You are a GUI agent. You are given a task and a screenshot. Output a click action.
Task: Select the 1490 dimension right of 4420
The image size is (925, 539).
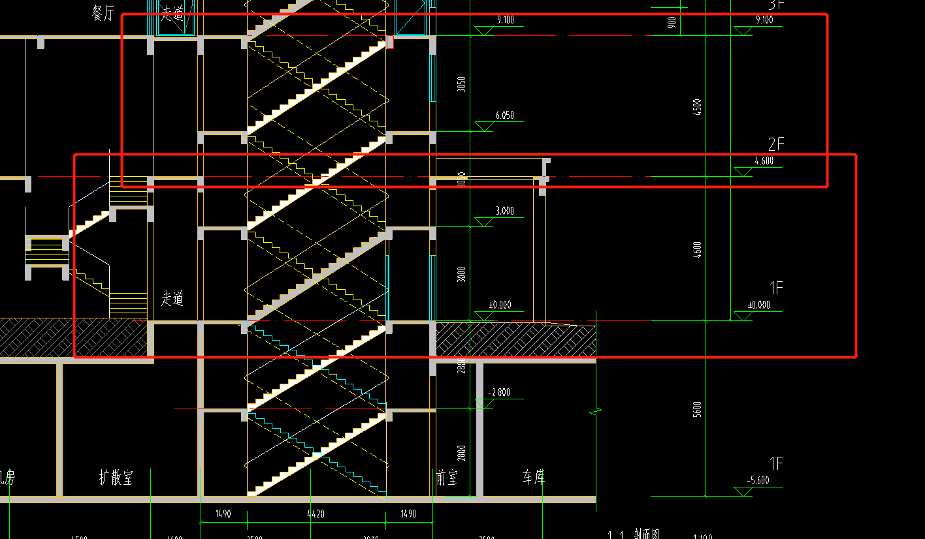tap(408, 514)
